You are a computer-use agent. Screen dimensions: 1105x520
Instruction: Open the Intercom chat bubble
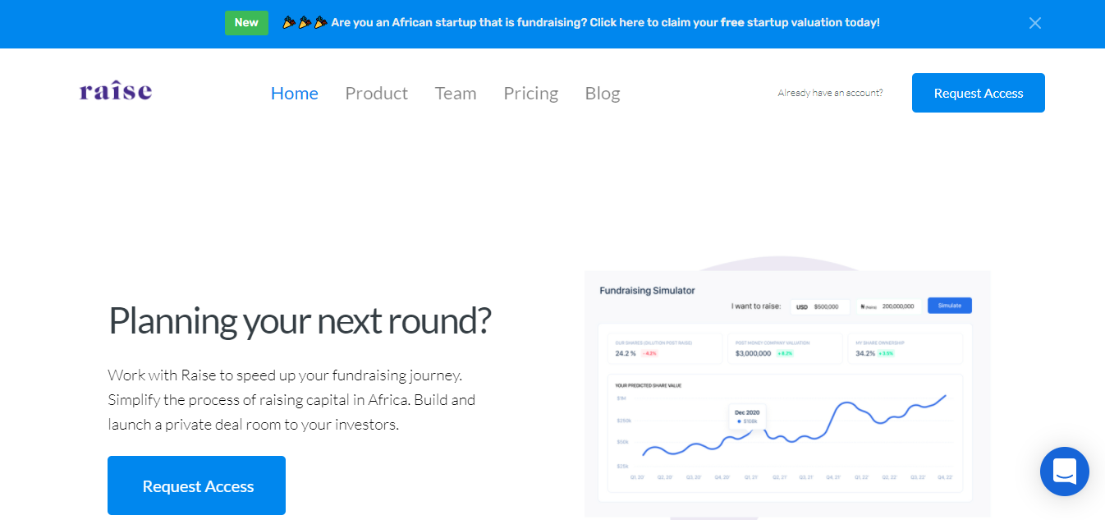coord(1064,472)
